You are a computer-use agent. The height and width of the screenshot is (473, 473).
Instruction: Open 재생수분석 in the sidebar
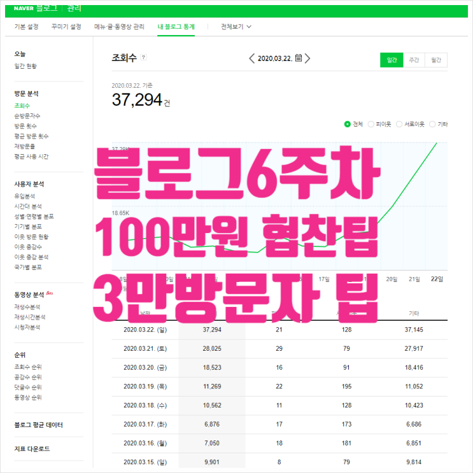pos(27,307)
